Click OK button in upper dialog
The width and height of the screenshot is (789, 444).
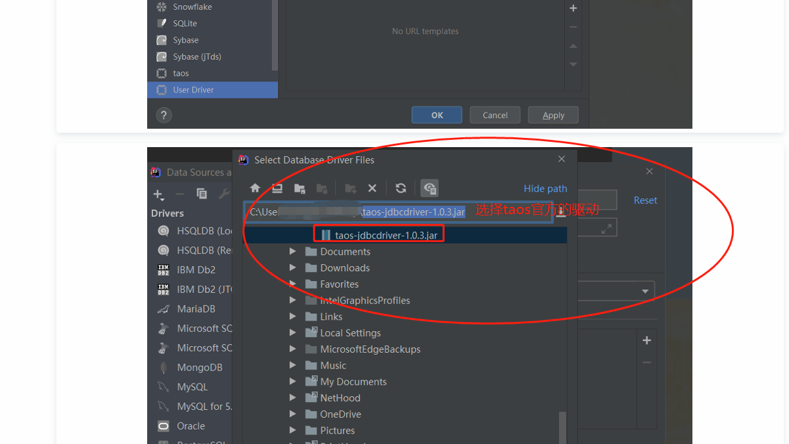(437, 115)
